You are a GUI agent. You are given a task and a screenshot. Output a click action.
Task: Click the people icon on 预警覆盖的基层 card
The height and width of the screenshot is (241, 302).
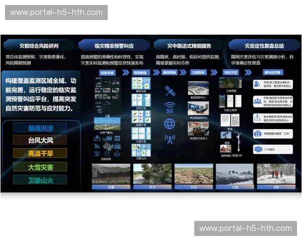[258, 134]
